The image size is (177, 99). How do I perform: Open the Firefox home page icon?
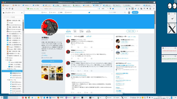[12, 9]
